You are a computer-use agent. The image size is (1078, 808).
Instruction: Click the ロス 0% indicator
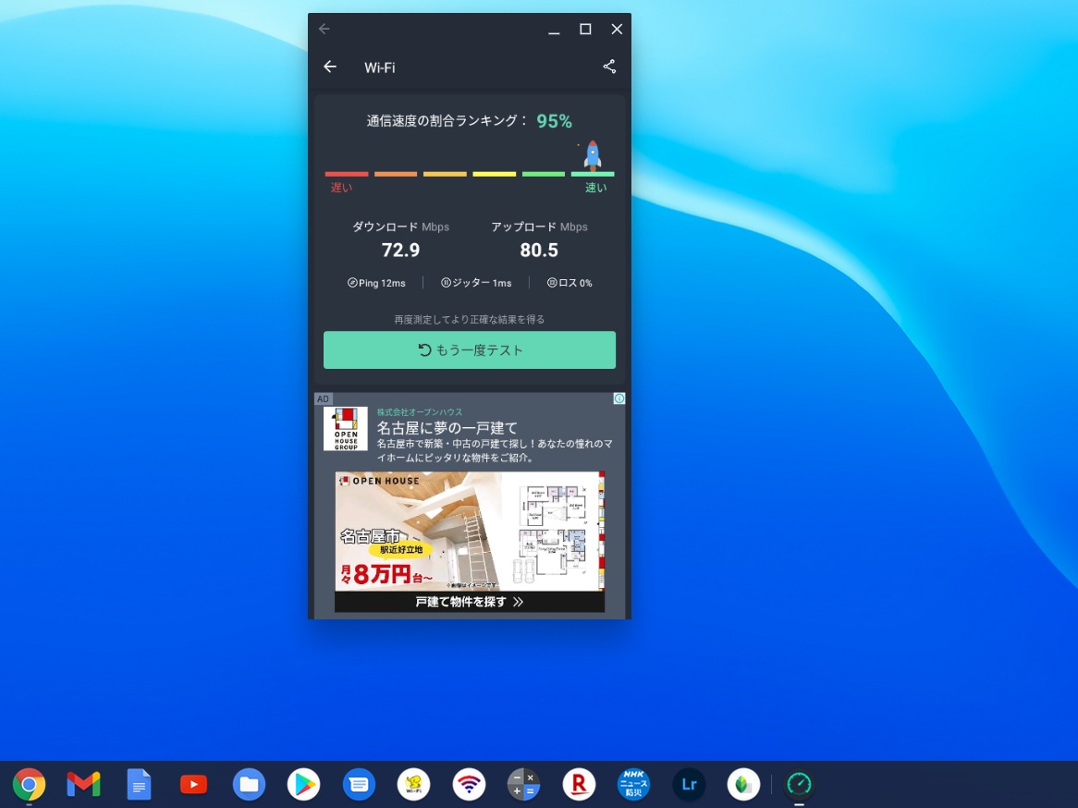pos(570,283)
